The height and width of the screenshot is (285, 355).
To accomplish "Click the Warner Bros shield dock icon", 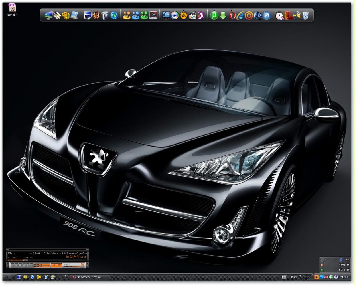I will (x=96, y=15).
